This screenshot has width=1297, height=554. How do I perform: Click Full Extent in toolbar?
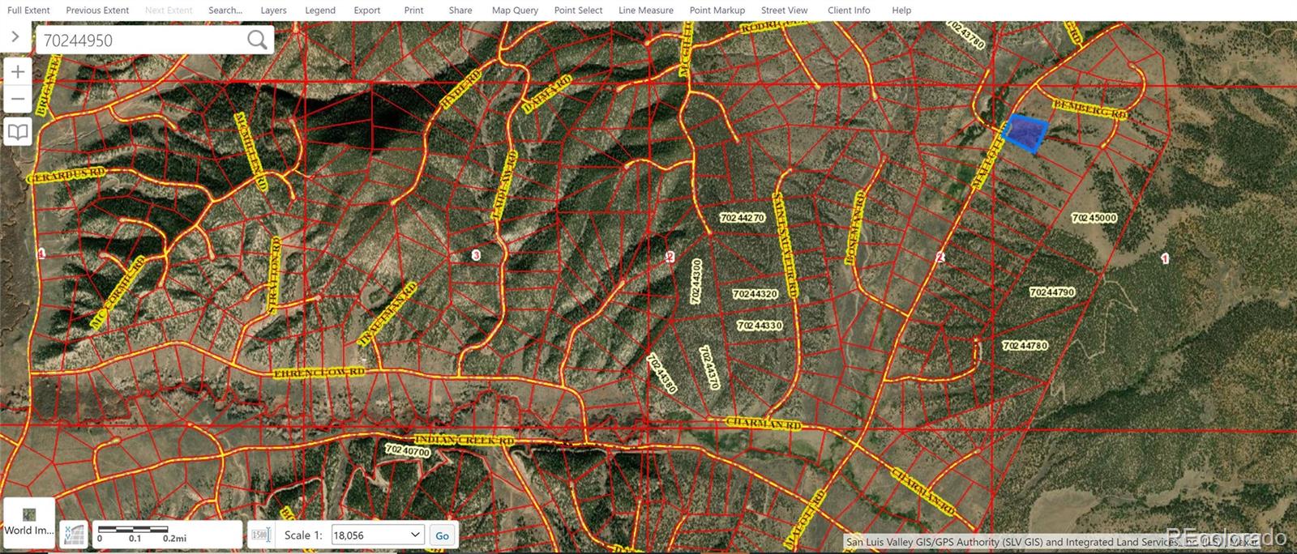(x=28, y=11)
